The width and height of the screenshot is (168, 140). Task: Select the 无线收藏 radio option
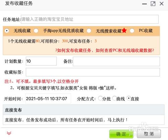[x=7, y=31]
